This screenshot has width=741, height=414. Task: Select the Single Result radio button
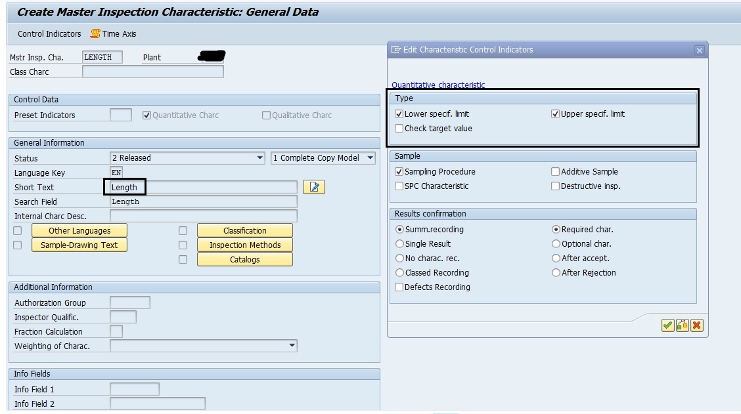(399, 243)
